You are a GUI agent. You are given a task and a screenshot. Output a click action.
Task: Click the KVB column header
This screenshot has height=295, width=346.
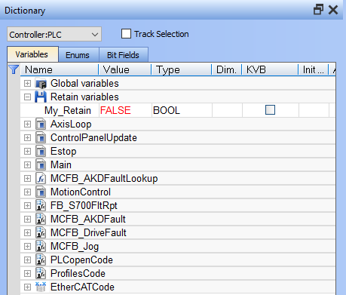pyautogui.click(x=270, y=69)
